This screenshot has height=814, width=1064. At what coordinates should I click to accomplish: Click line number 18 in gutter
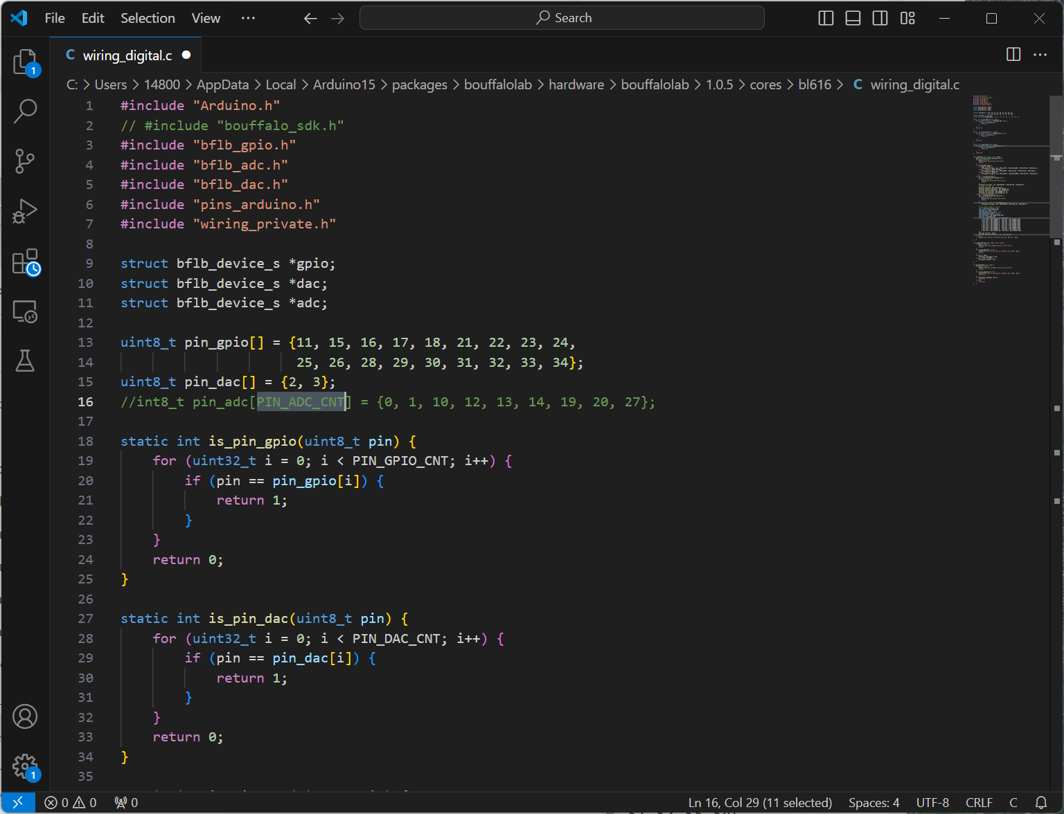(85, 441)
